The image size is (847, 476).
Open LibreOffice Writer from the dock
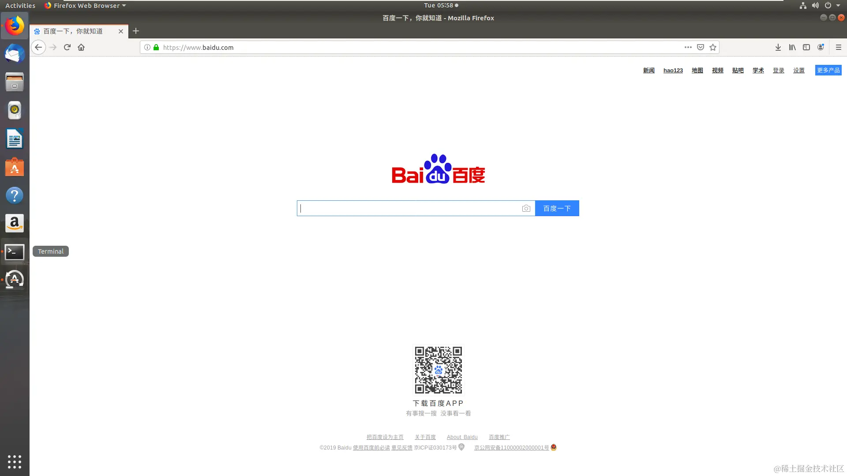point(15,139)
